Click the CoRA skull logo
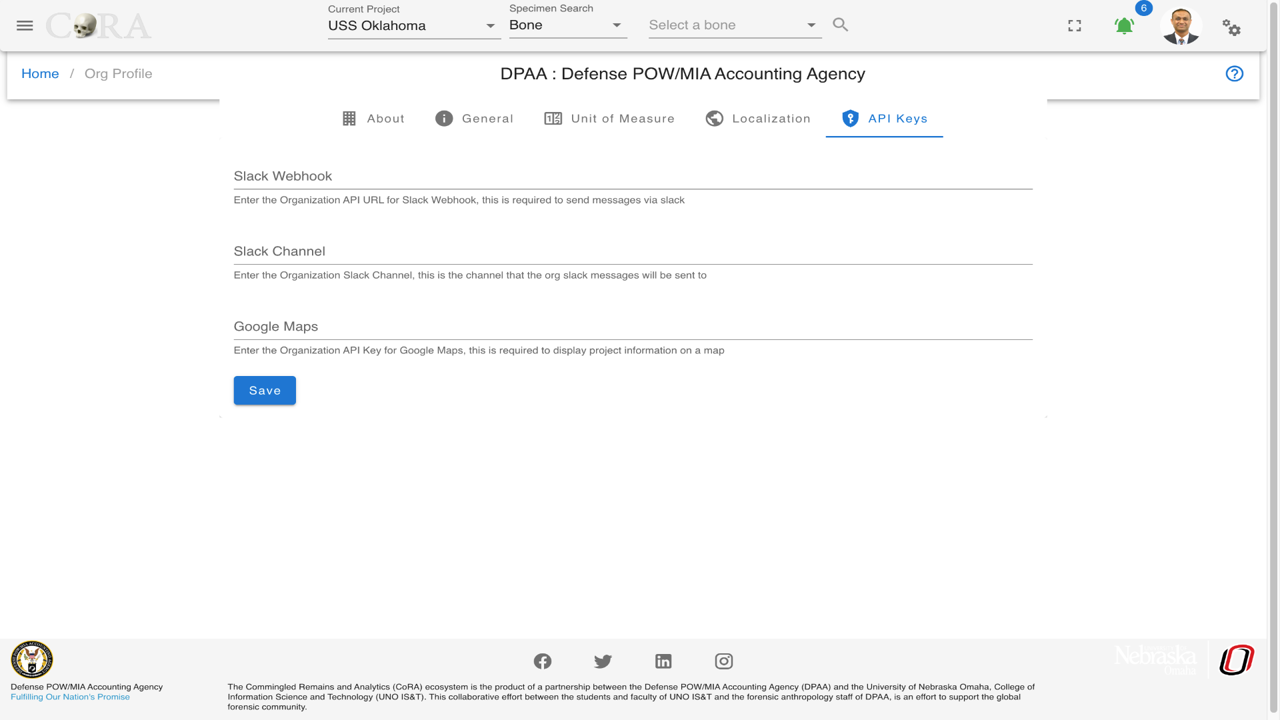 [99, 26]
